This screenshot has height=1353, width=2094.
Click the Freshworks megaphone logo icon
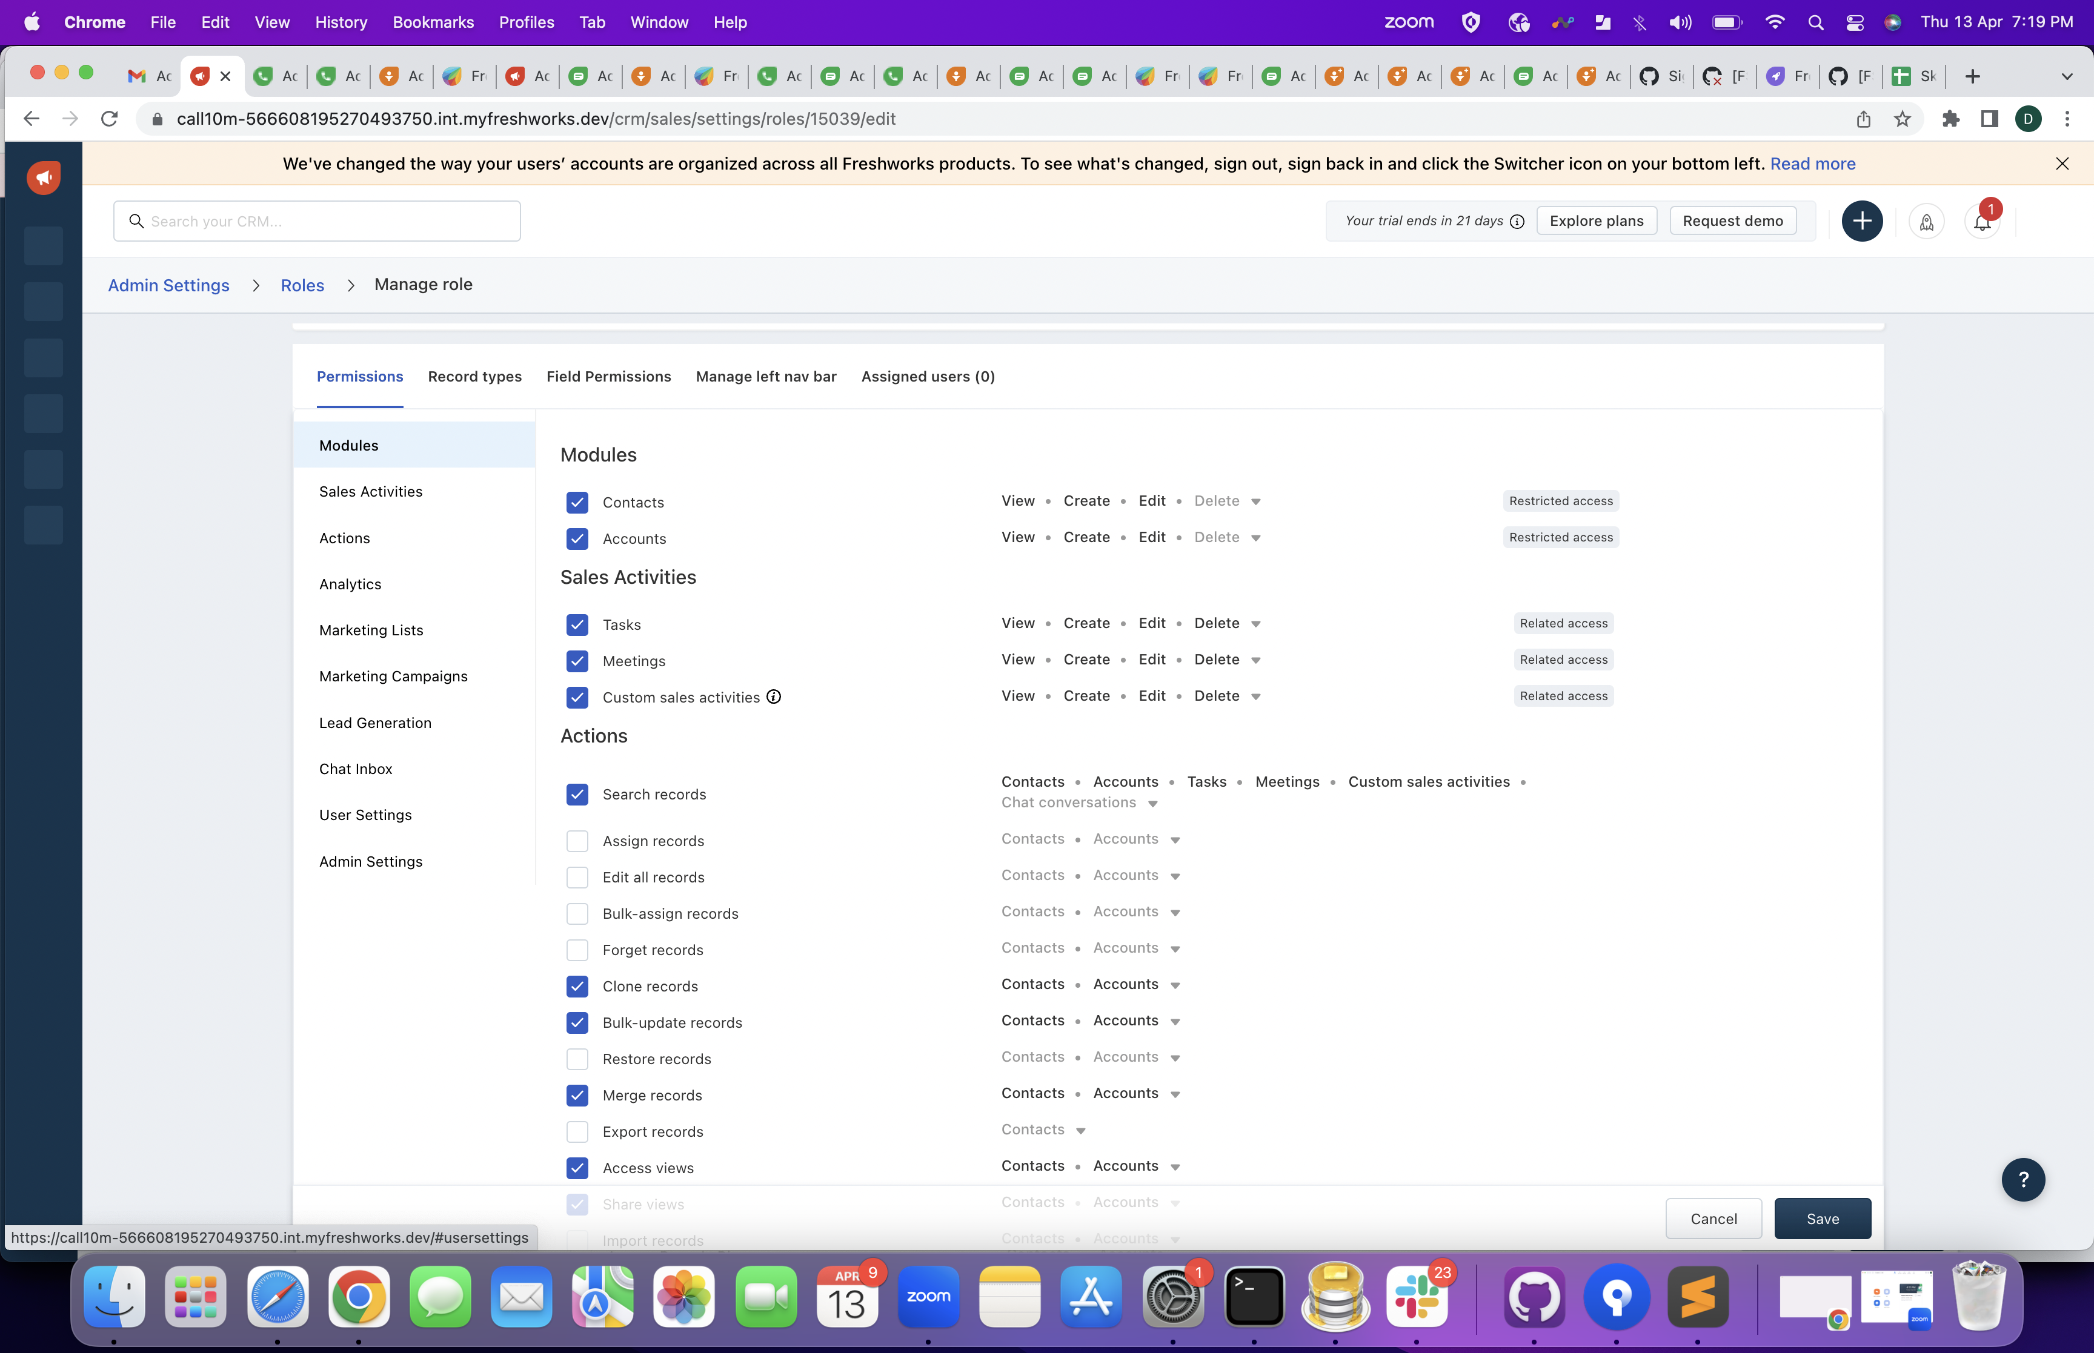(43, 177)
